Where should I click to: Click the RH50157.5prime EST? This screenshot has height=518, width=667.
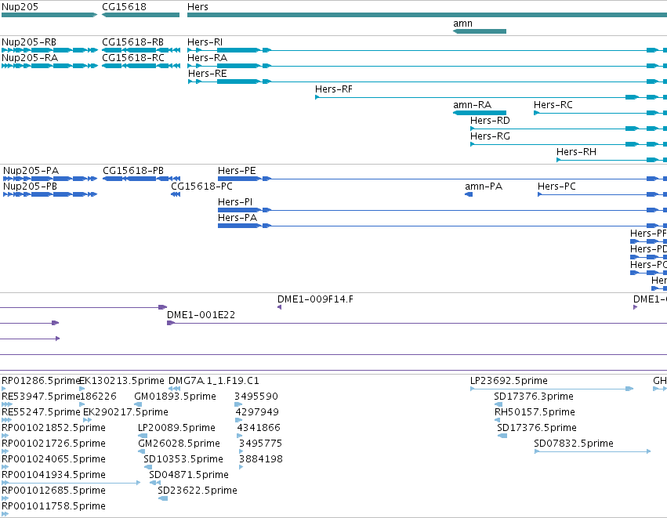tap(535, 412)
